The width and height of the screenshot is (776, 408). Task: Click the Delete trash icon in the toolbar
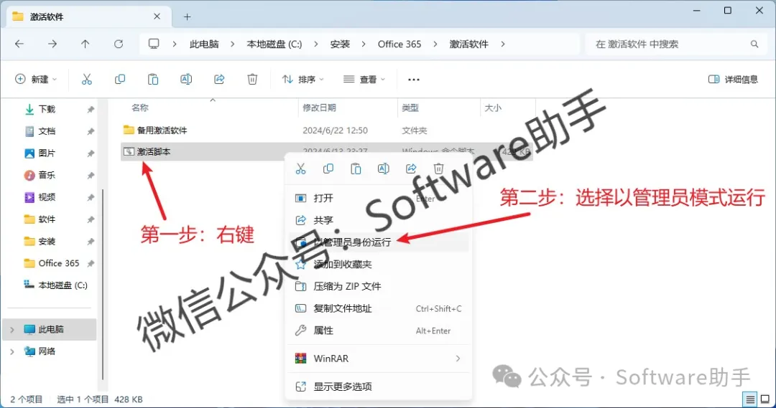[252, 79]
